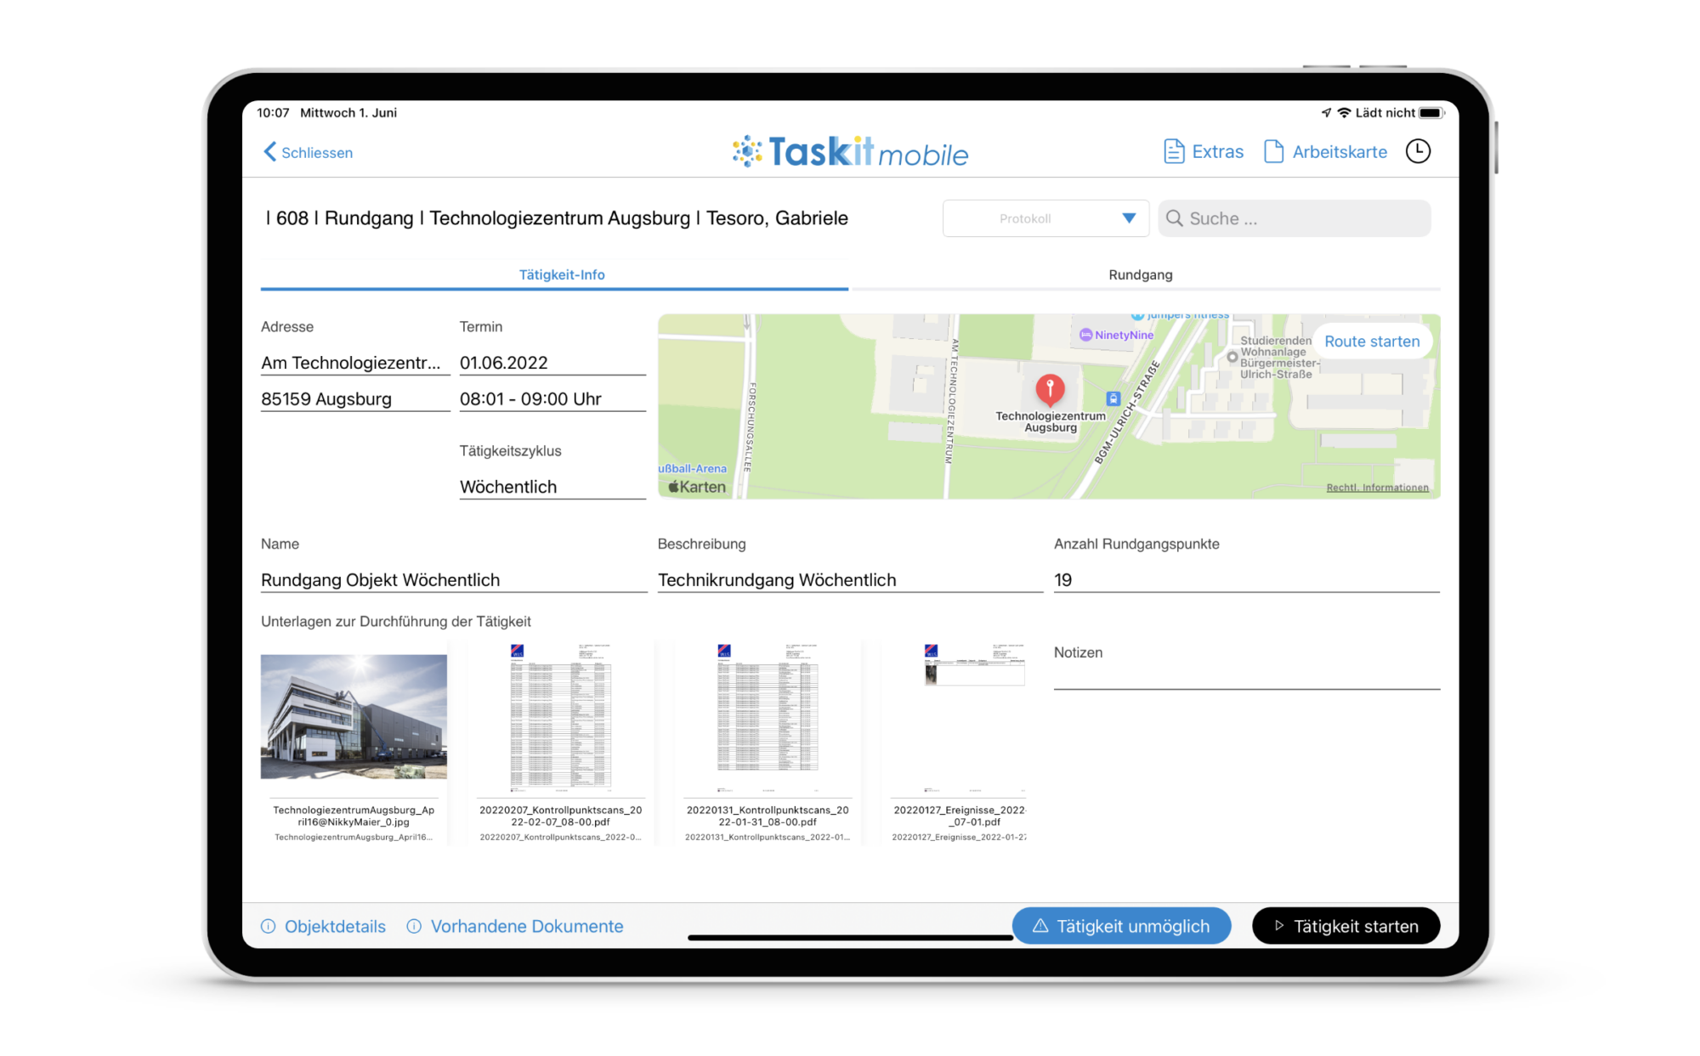Open the TechnologiezentrumAugsburg building photo thumbnail
This screenshot has width=1700, height=1056.
[x=354, y=716]
